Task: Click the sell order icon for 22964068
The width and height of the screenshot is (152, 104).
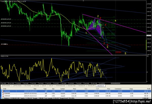Action: 3,91
